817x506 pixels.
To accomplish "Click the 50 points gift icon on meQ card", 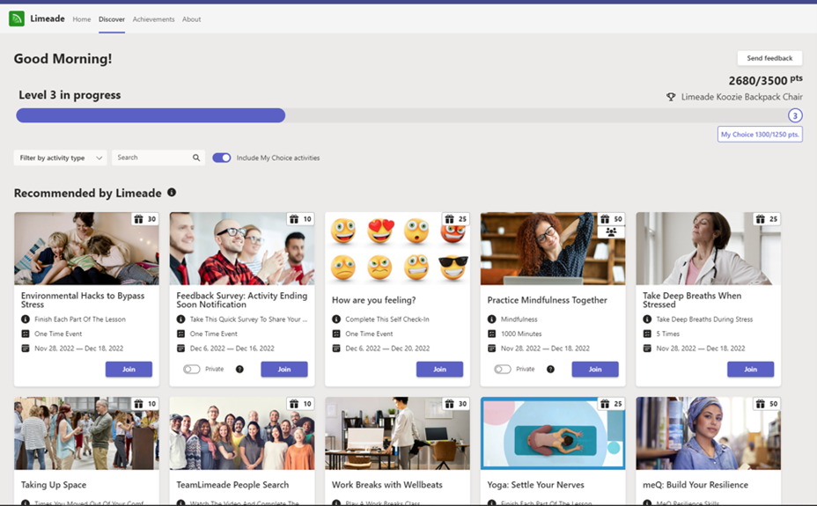I will 761,404.
